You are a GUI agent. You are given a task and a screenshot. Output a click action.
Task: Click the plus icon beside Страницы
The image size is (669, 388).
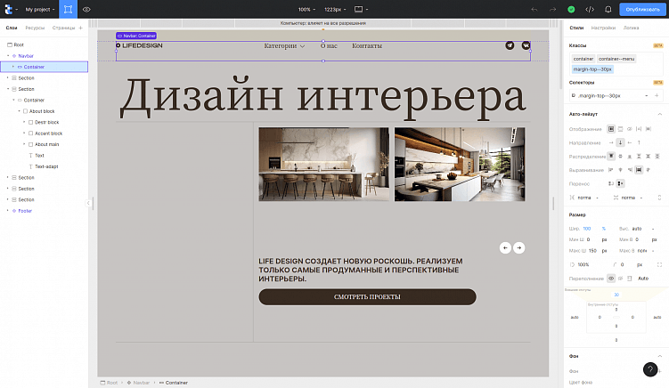(81, 28)
